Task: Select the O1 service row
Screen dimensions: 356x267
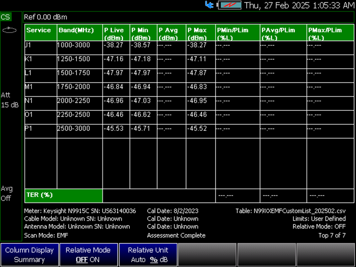Action: 189,117
